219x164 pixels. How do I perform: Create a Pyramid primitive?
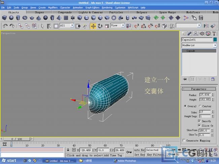coord(59,18)
